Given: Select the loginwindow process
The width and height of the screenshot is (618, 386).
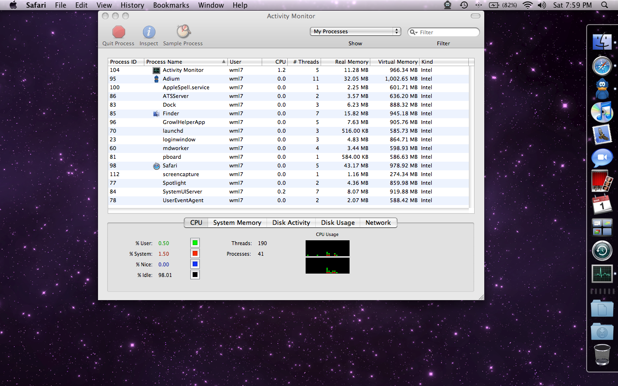Looking at the screenshot, I should point(288,139).
